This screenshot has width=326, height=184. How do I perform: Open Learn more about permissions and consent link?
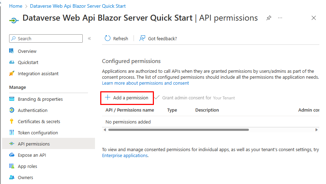[145, 83]
